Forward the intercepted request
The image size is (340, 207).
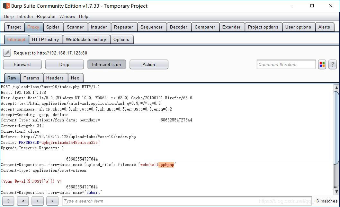click(x=22, y=64)
